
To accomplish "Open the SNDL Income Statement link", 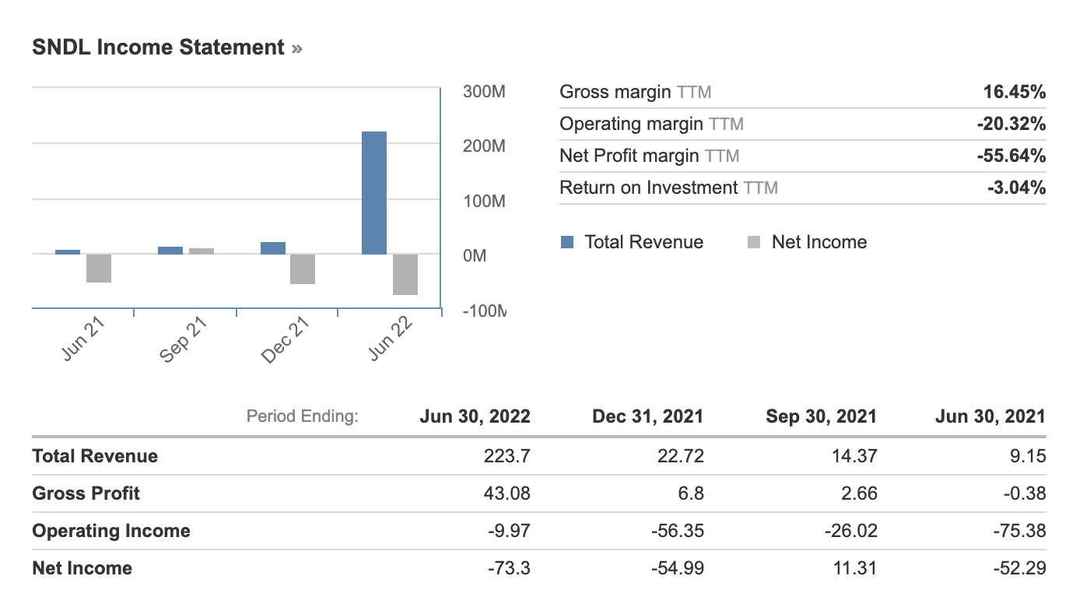I will point(158,47).
